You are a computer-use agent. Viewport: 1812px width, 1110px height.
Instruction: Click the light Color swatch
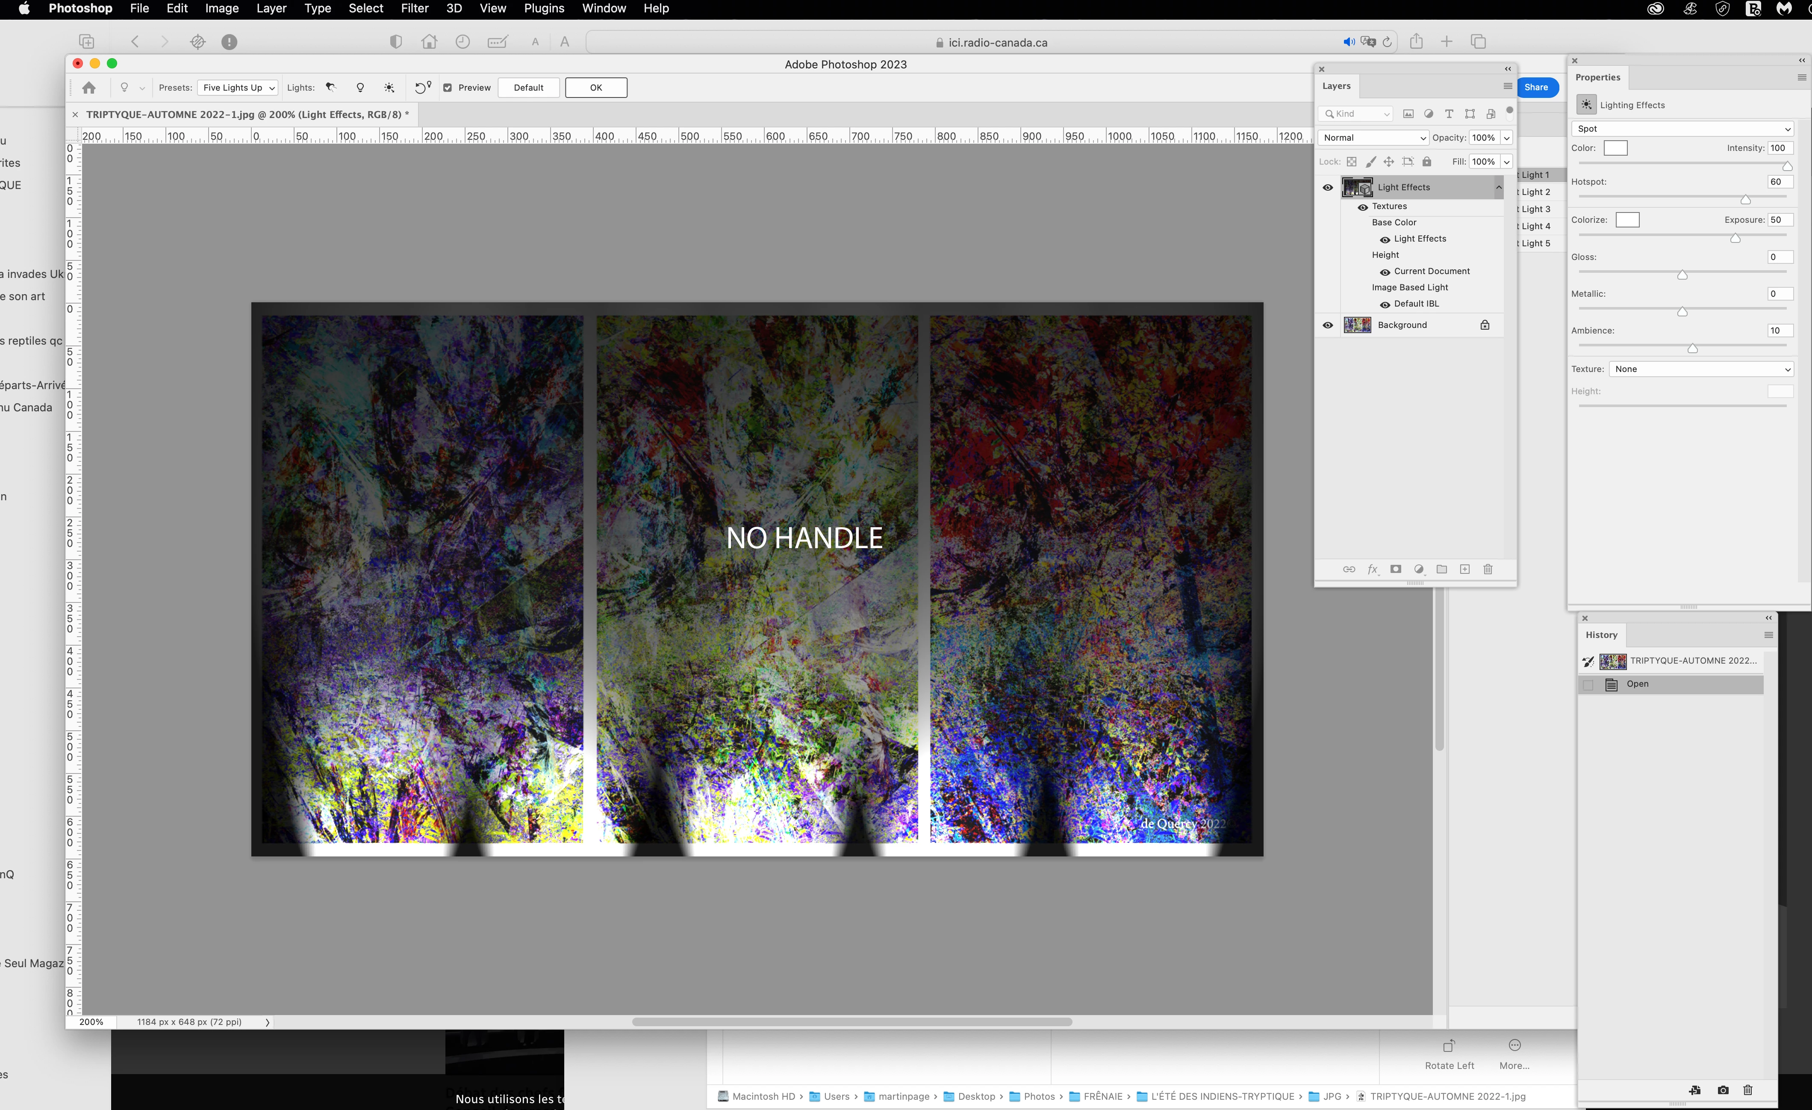click(x=1615, y=148)
